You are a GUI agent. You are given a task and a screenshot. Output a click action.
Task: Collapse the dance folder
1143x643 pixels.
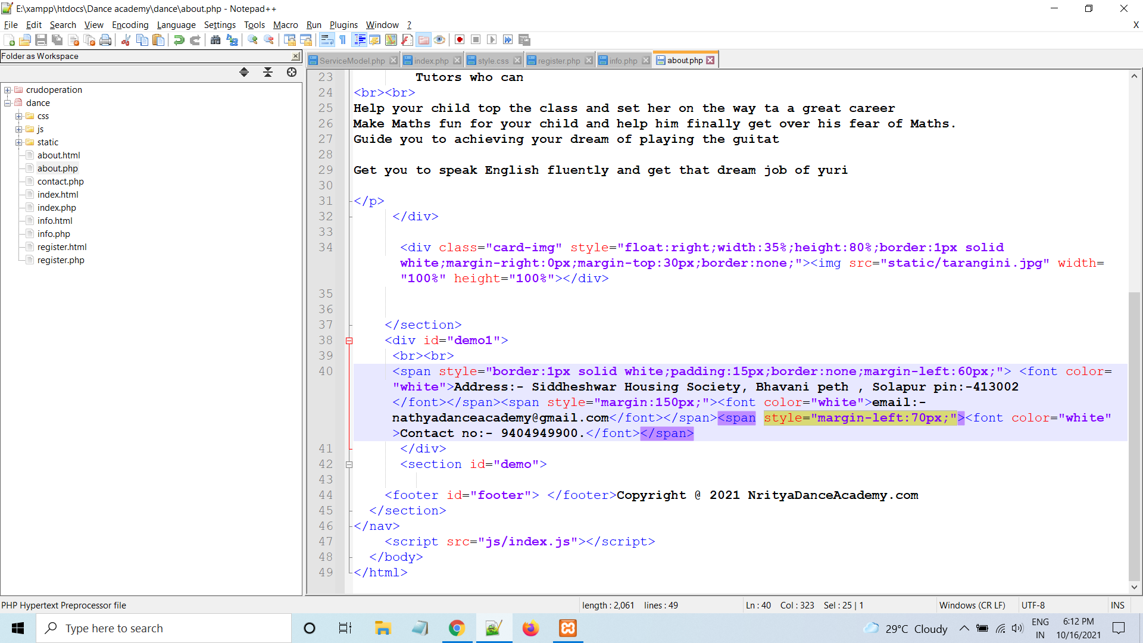(x=8, y=103)
